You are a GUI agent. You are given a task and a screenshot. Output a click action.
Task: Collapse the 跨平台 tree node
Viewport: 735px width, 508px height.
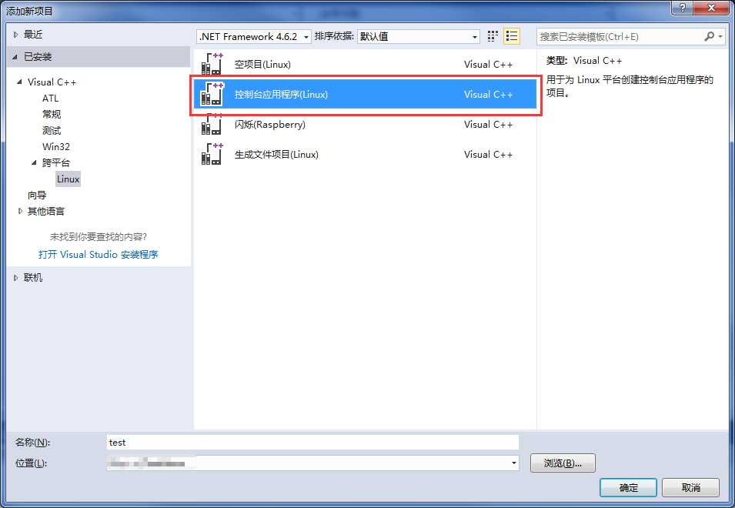tap(34, 162)
